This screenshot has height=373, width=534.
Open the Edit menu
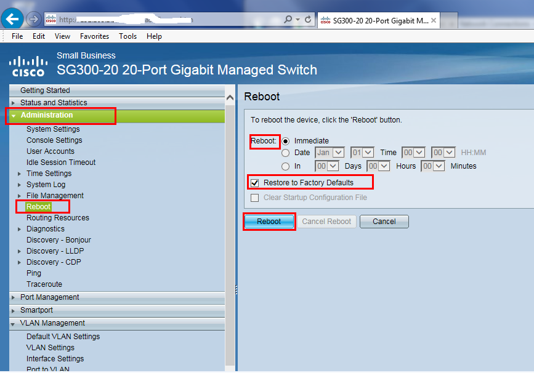pyautogui.click(x=38, y=36)
